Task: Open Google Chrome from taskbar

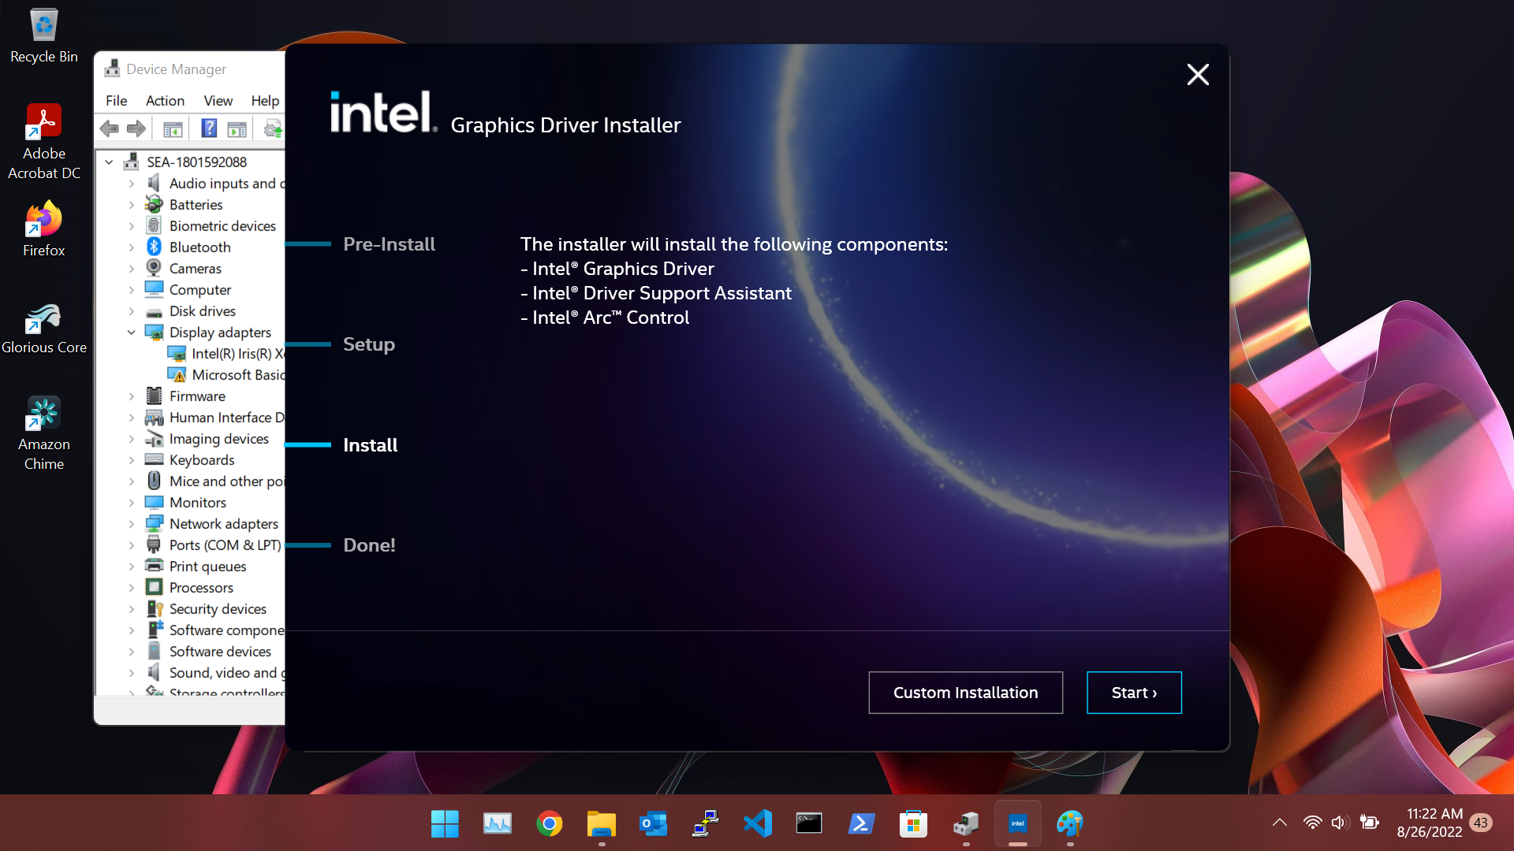Action: pos(550,823)
